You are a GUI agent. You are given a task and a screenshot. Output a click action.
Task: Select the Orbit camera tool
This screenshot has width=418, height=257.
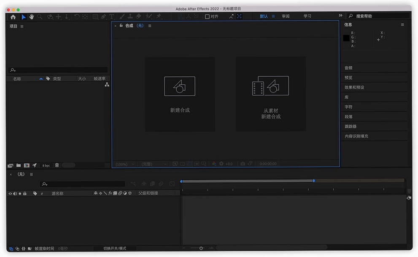coord(50,17)
